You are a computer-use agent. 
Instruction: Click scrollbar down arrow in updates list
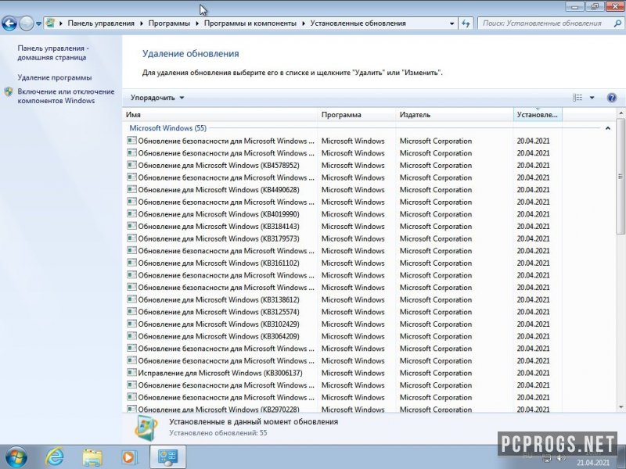[x=621, y=407]
